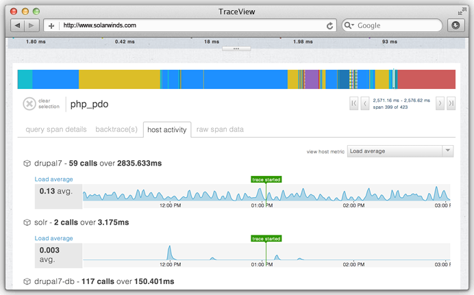Select the host activity tab
The width and height of the screenshot is (474, 295).
(167, 130)
